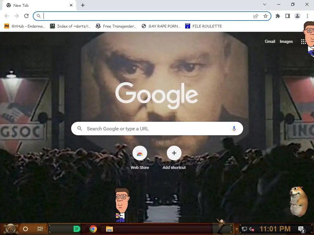This screenshot has width=314, height=235.
Task: Open the Windows Start menu
Action: pos(11,229)
